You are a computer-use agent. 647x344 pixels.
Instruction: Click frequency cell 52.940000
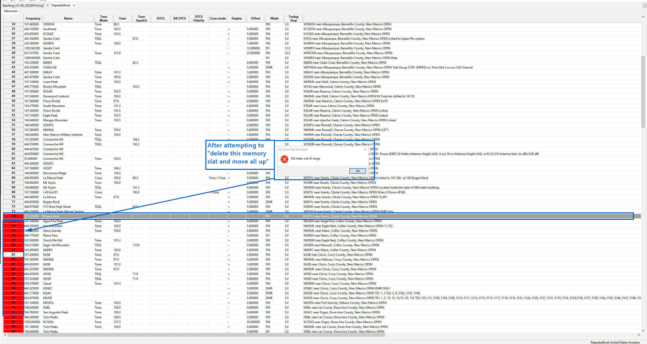pyautogui.click(x=33, y=159)
